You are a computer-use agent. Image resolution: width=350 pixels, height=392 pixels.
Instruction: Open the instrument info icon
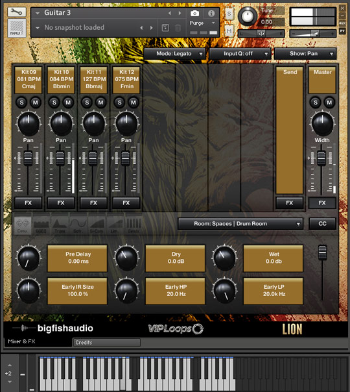211,13
